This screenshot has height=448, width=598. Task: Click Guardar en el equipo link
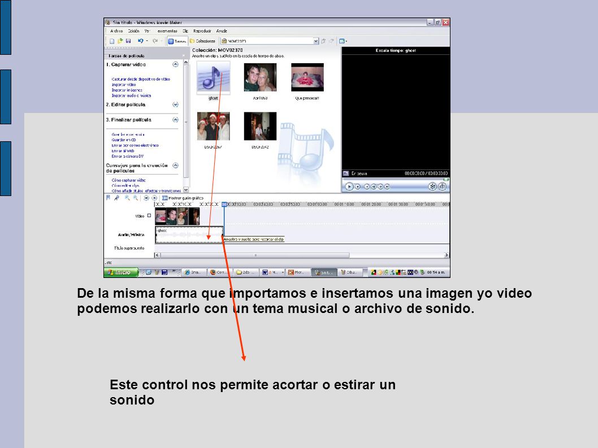128,134
